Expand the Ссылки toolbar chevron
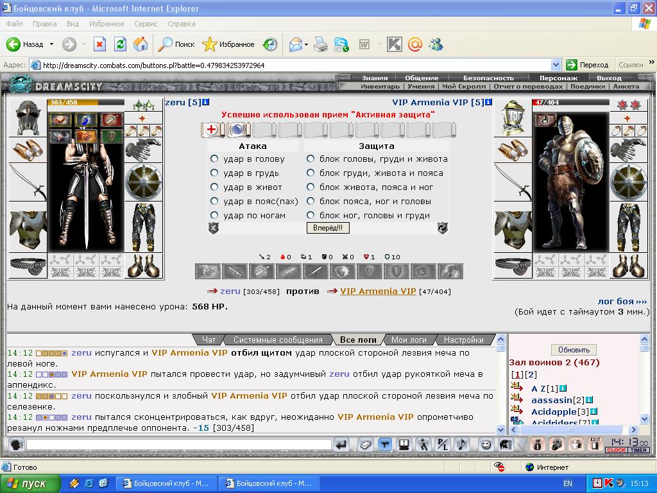 [652, 62]
